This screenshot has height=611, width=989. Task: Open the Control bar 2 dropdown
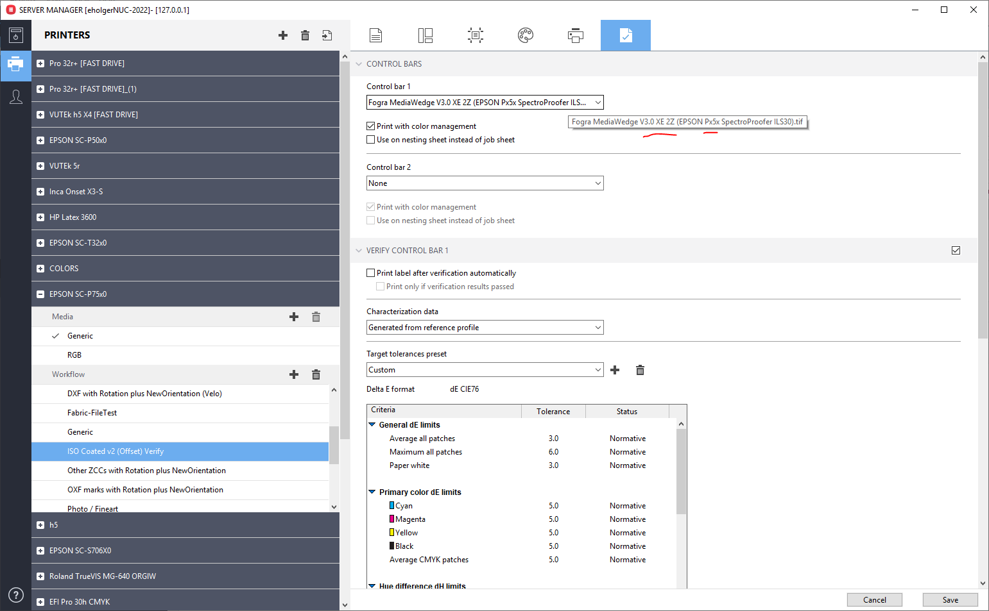pyautogui.click(x=485, y=183)
